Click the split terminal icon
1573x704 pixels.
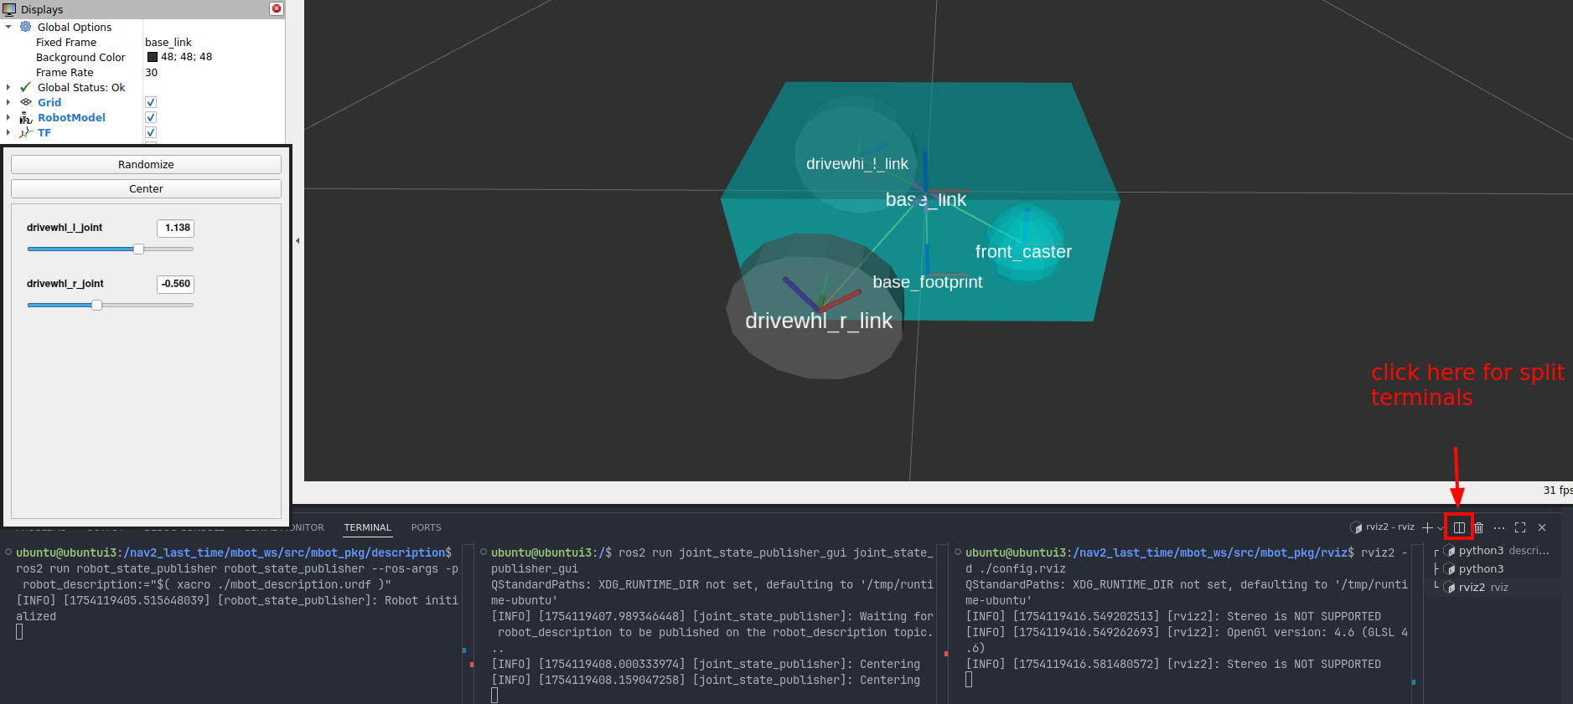click(x=1459, y=527)
